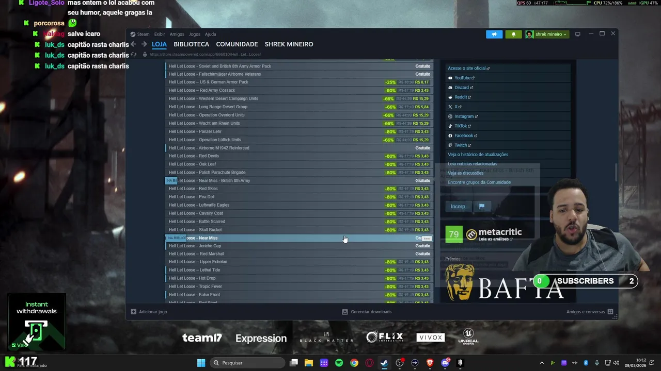Viewport: 661px width, 371px height.
Task: Switch to the COMUNIDADE tab
Action: point(237,44)
